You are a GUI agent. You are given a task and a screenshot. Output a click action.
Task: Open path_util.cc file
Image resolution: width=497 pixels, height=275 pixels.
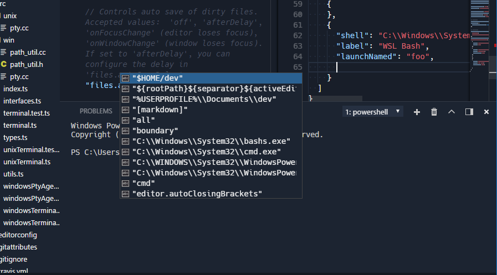coord(28,53)
